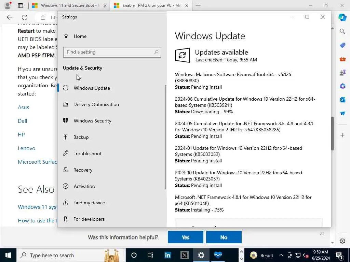
Task: Open tab actions menu in Edge
Action: pos(21,5)
